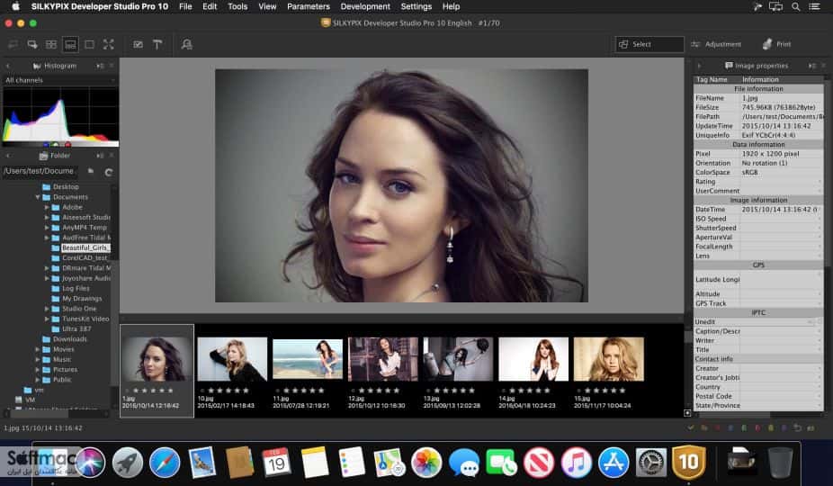The width and height of the screenshot is (833, 486).
Task: Close the Histogram panel
Action: click(x=112, y=66)
